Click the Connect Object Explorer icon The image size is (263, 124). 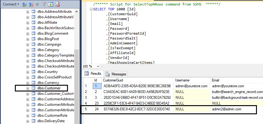(x=24, y=4)
